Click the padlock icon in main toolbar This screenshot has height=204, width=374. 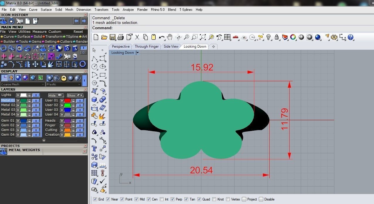pos(277,37)
